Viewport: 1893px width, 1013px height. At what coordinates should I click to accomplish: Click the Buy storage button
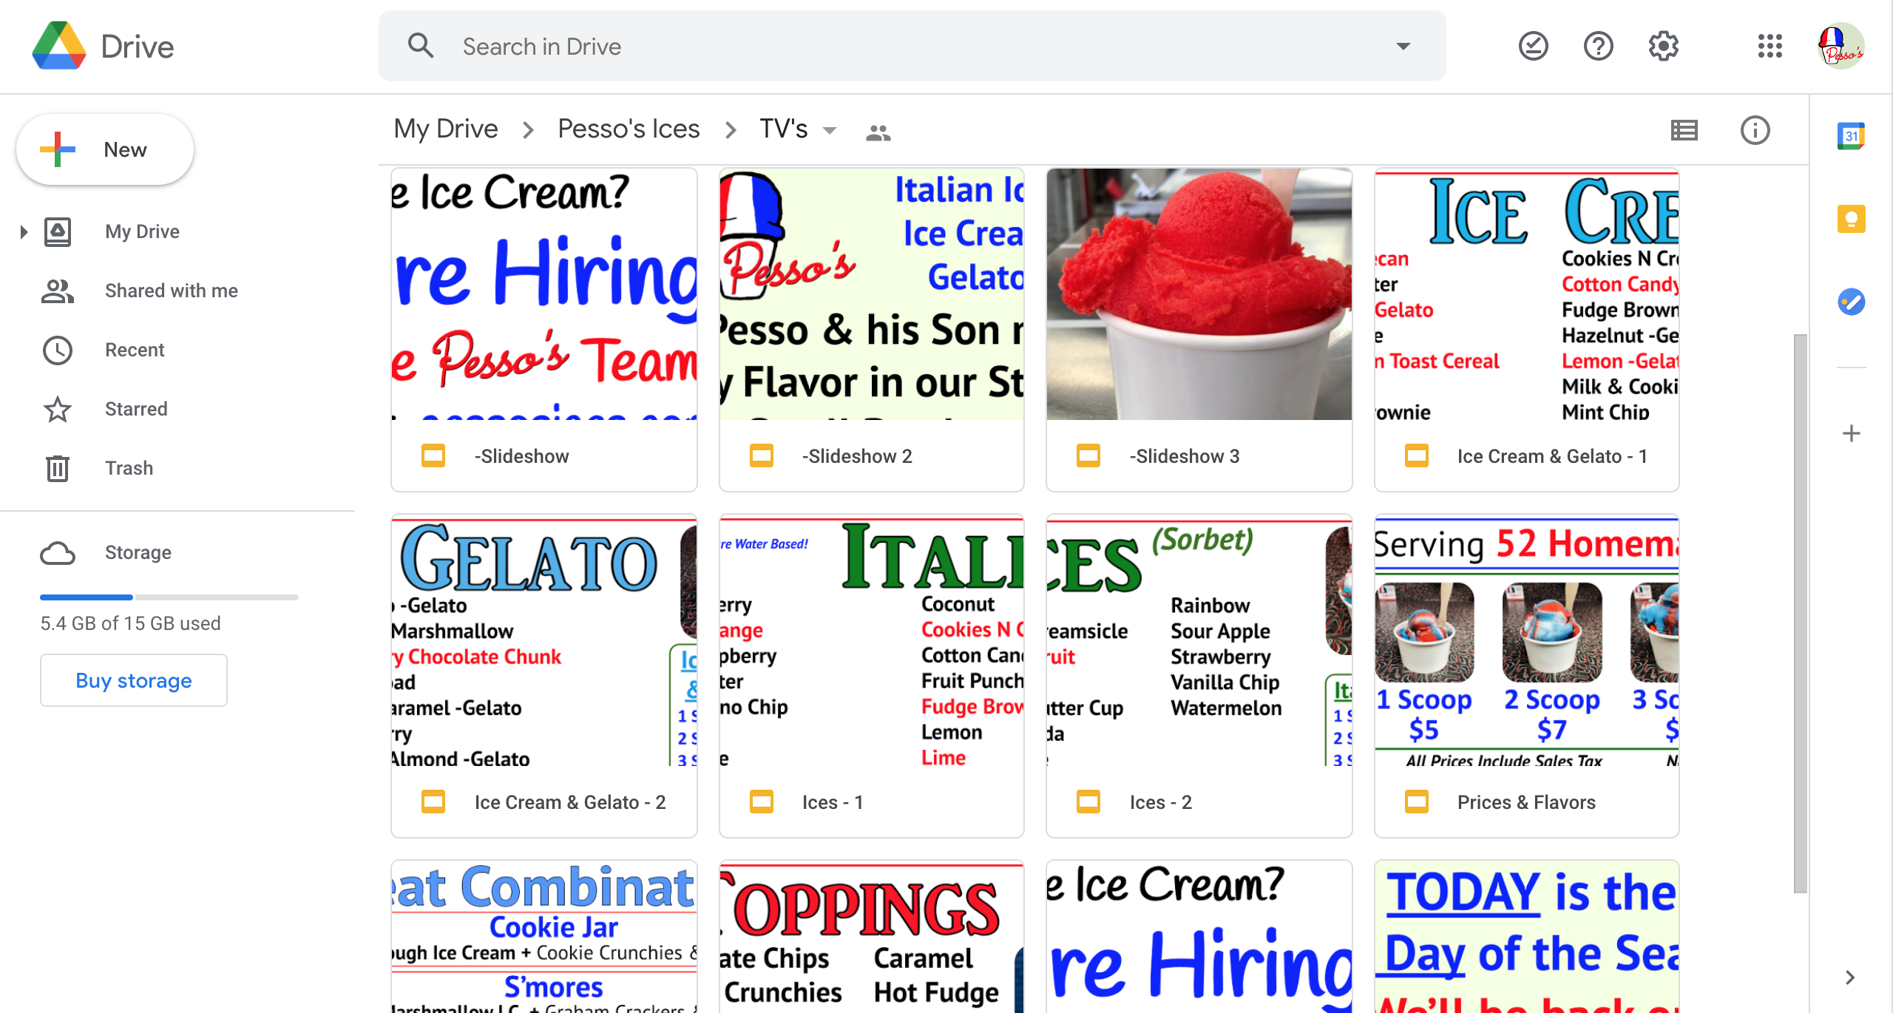[132, 681]
